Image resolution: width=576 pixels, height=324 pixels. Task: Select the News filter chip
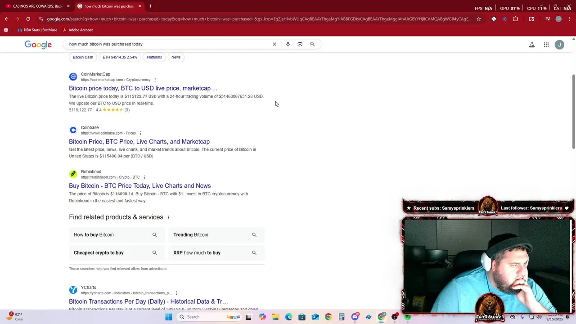click(176, 57)
